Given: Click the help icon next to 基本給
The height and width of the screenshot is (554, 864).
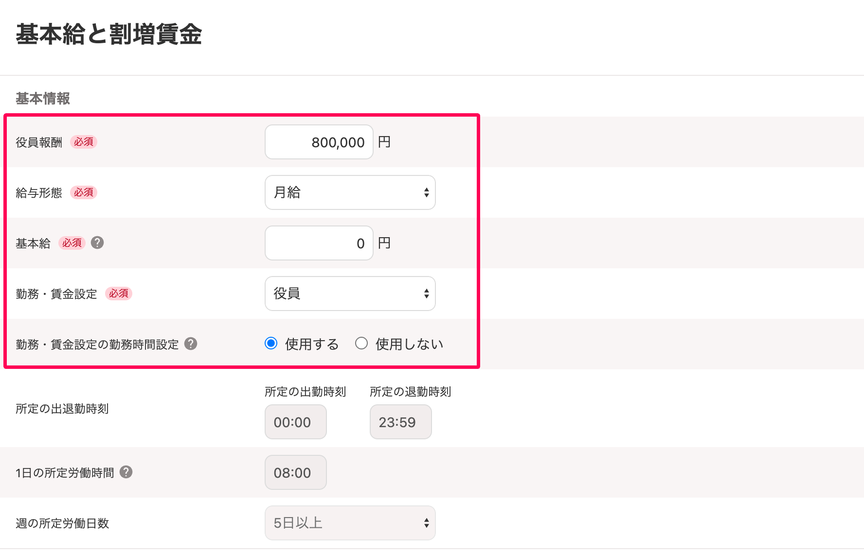Looking at the screenshot, I should pyautogui.click(x=97, y=242).
